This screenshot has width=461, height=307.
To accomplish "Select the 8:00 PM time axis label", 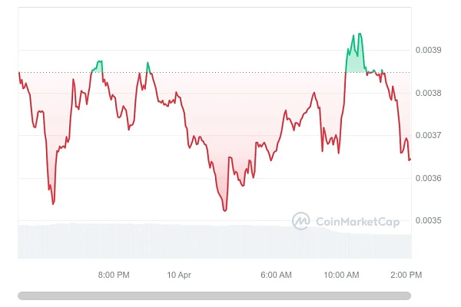I will 113,275.
